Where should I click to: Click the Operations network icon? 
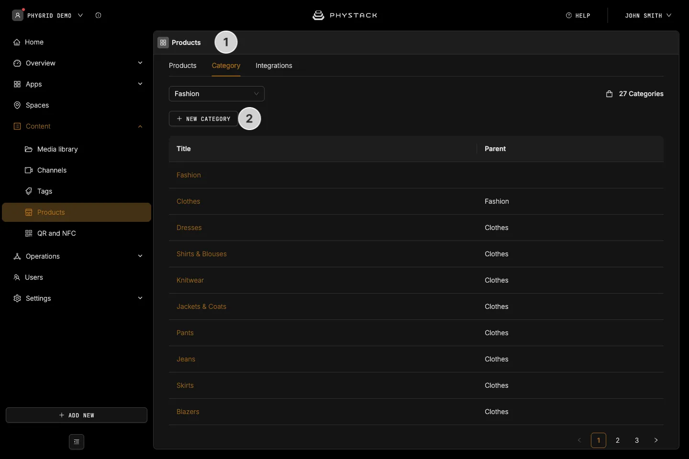(17, 256)
